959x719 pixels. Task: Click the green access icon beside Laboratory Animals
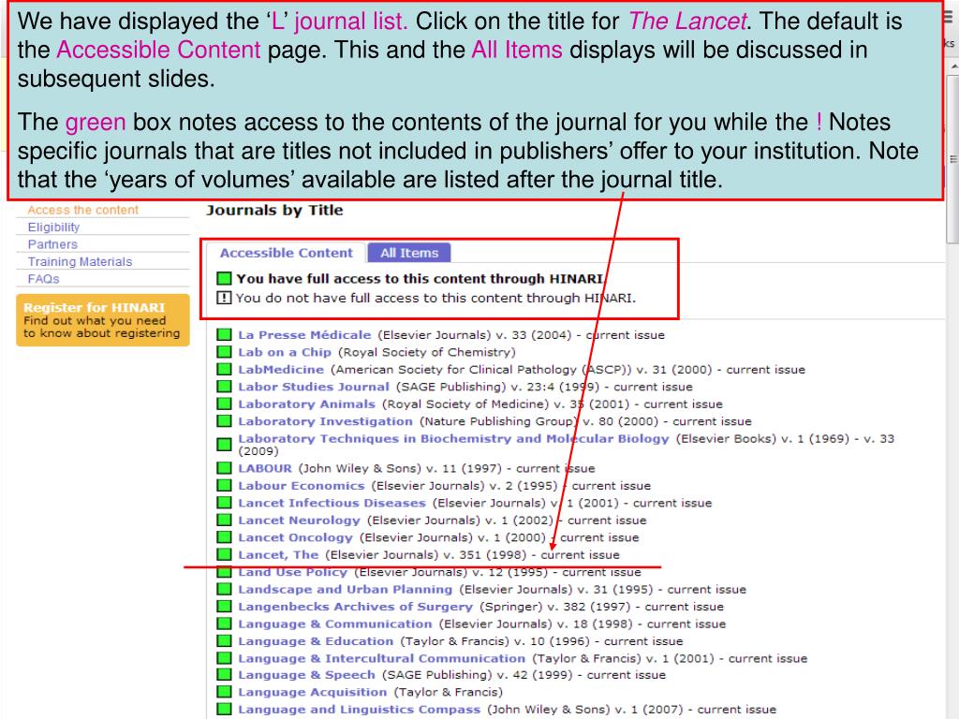[x=225, y=404]
